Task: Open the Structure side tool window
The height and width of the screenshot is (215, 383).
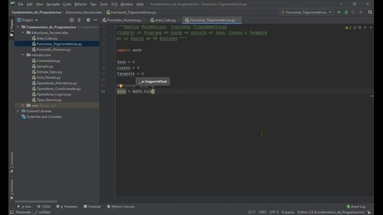Action: tap(12, 162)
